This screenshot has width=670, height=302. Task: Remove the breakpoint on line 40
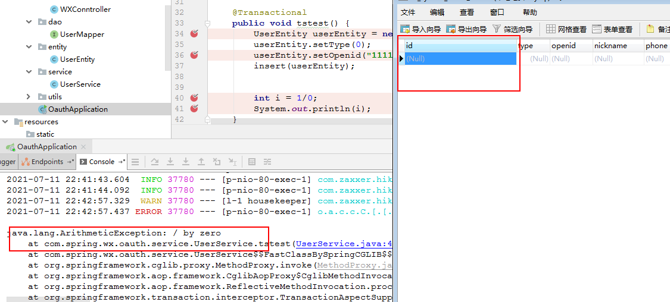pyautogui.click(x=194, y=97)
